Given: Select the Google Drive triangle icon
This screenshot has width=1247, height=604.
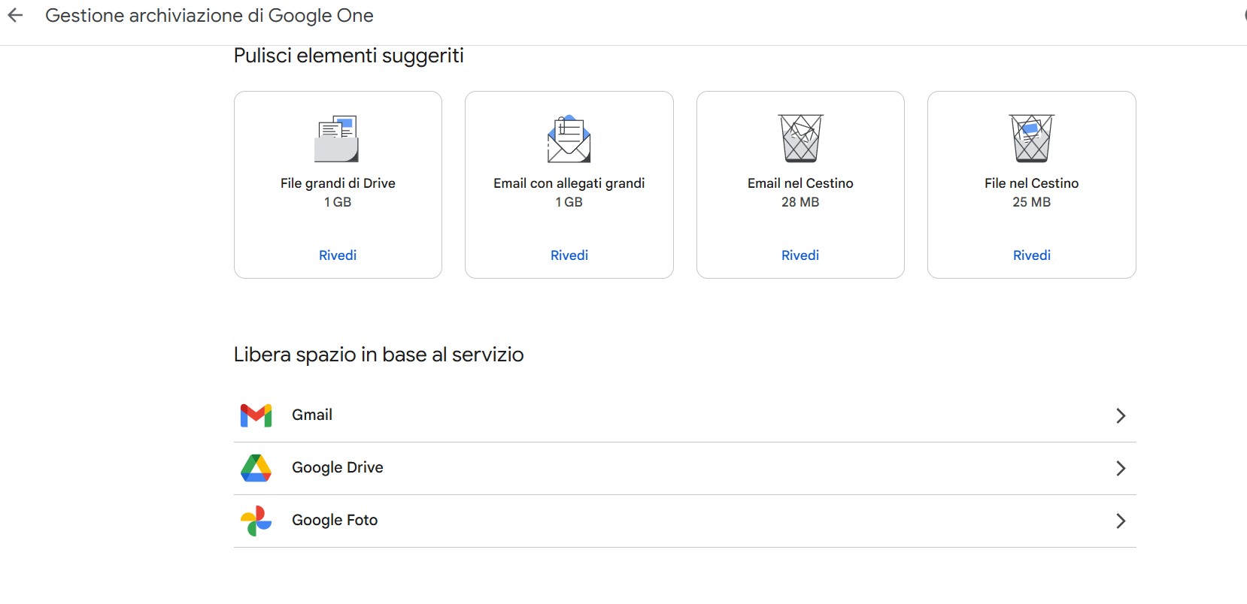Looking at the screenshot, I should 256,467.
